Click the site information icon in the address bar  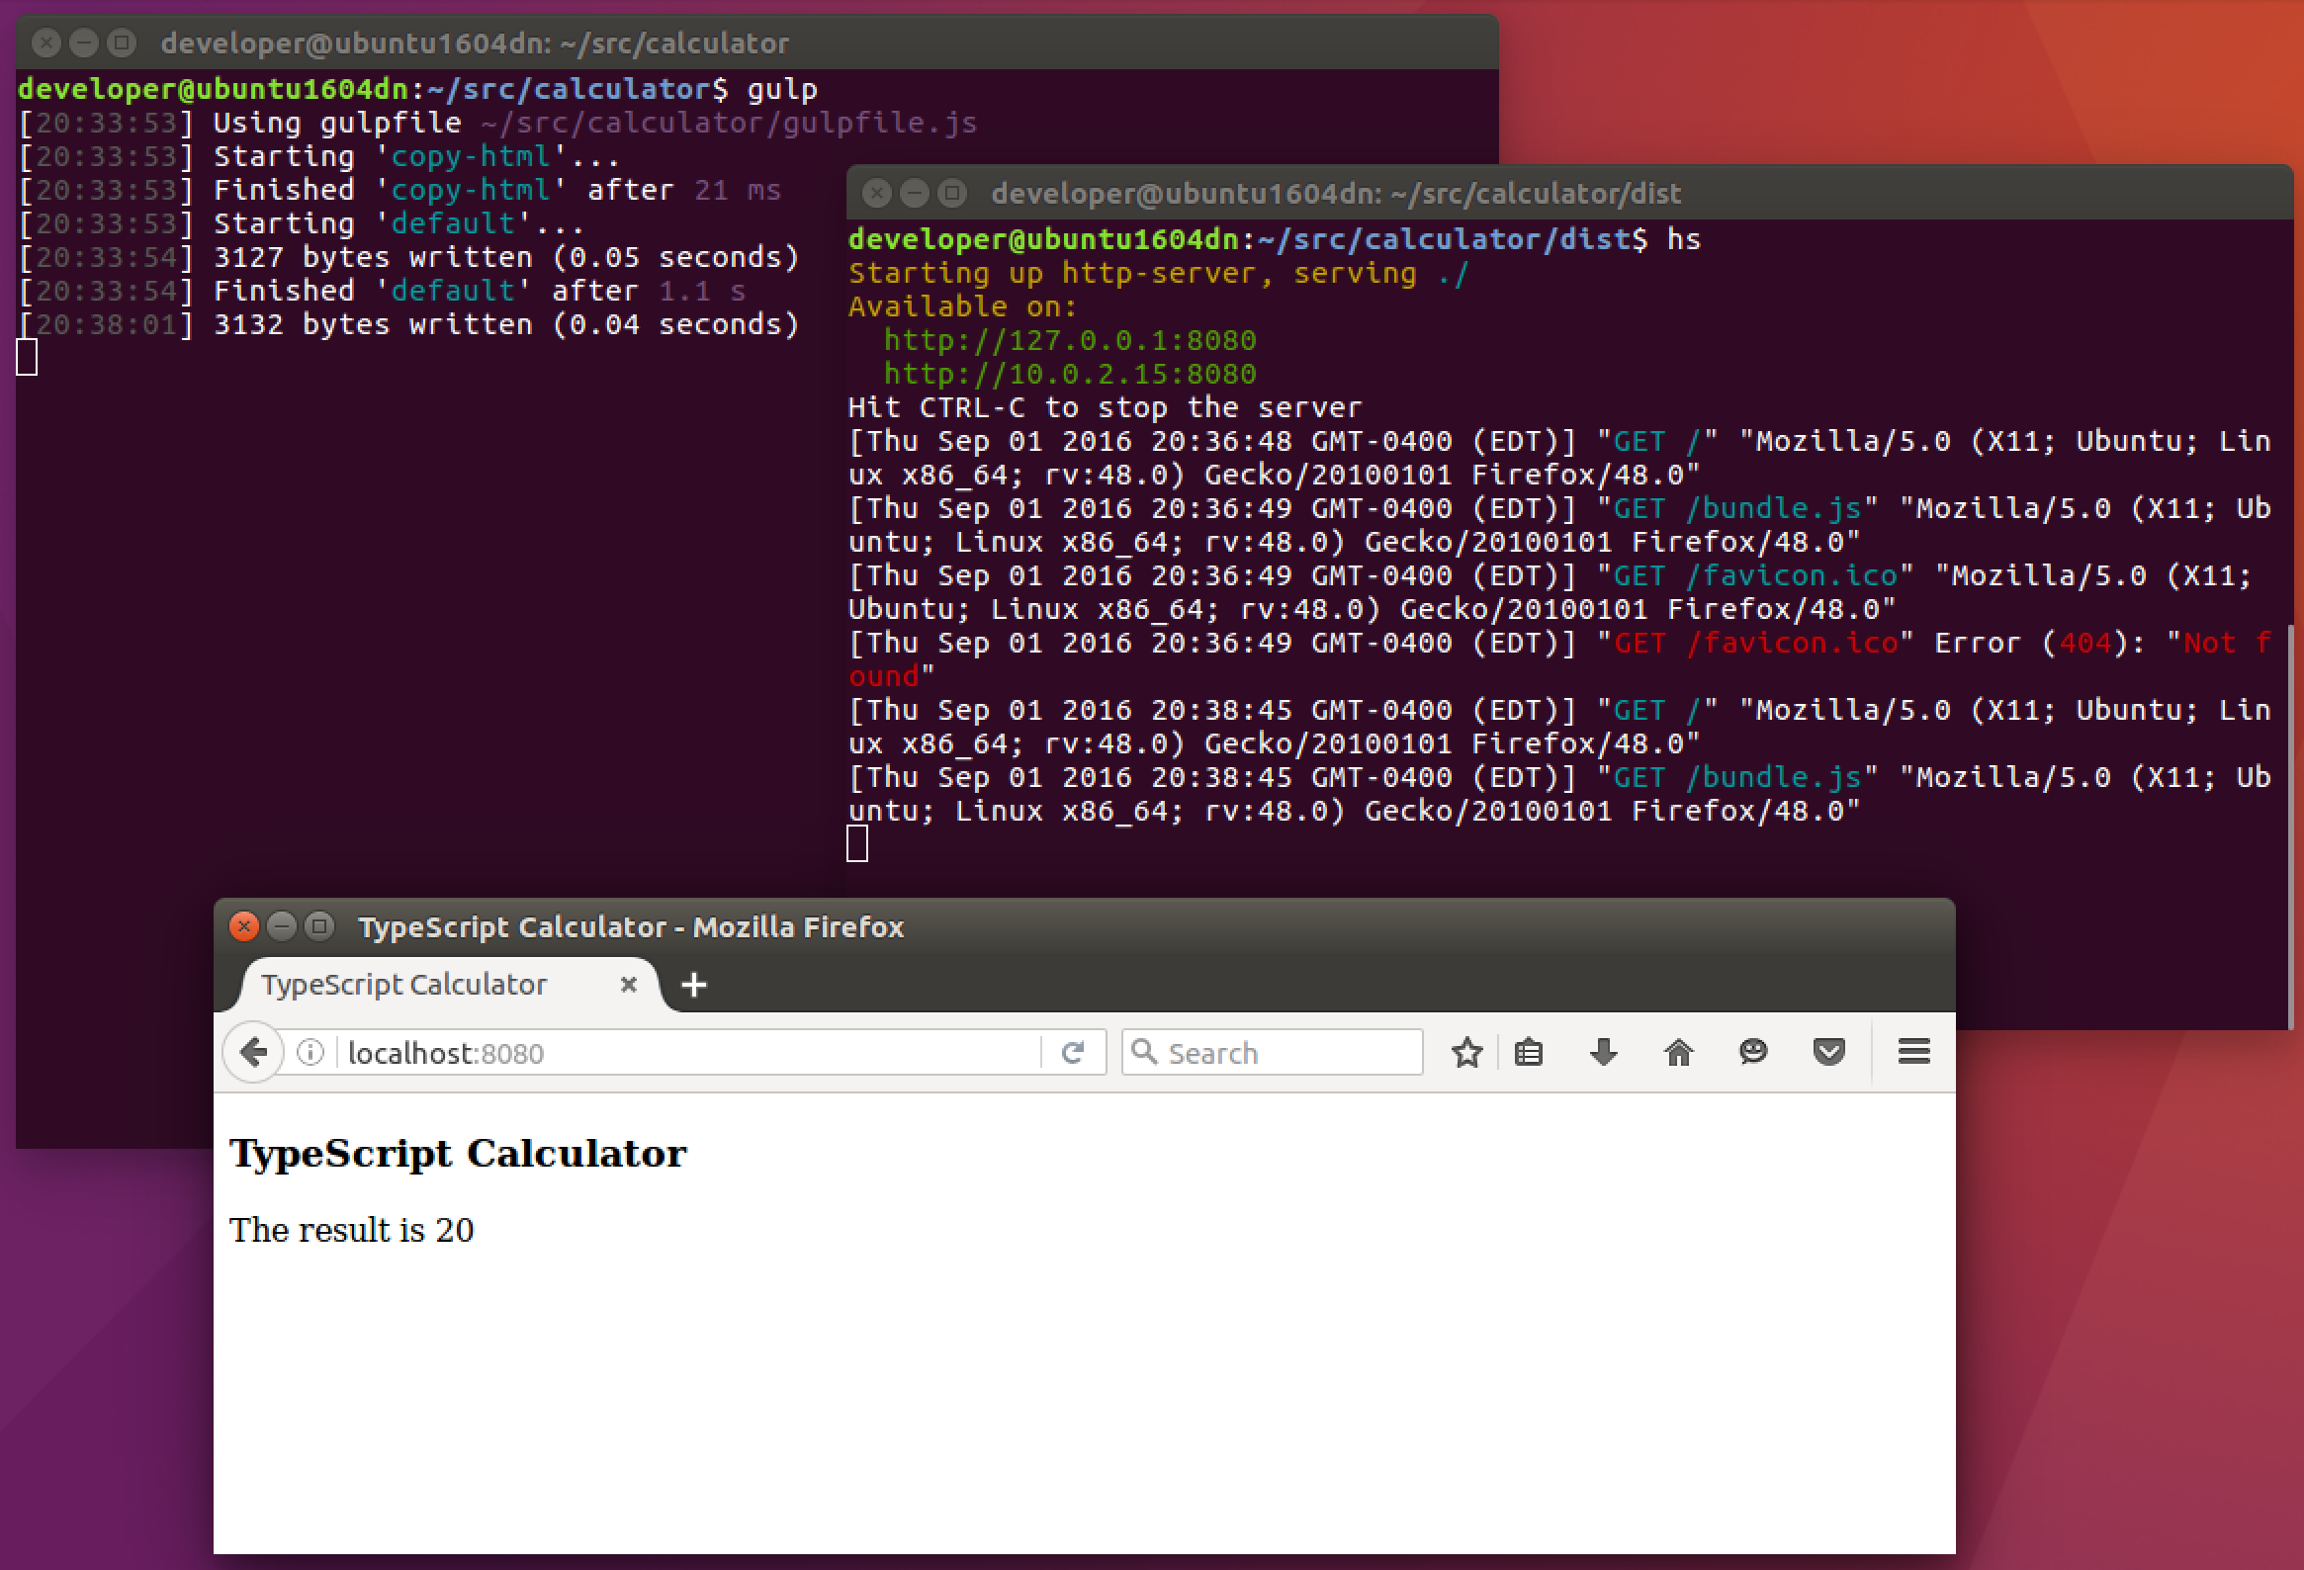pos(310,1052)
